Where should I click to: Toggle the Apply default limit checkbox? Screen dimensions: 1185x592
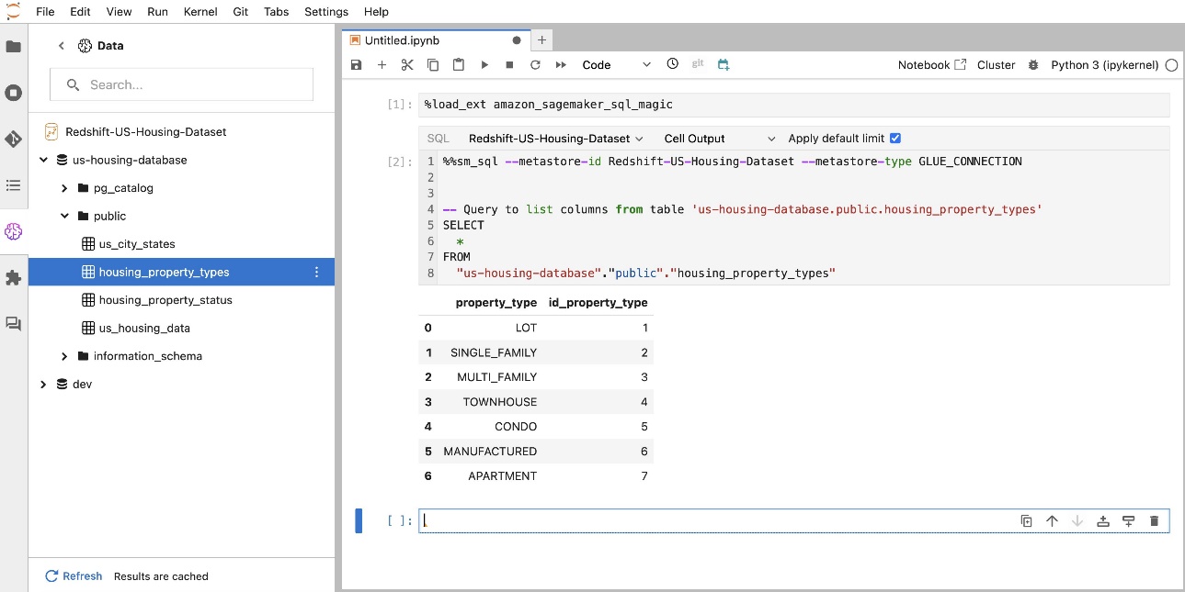click(895, 139)
